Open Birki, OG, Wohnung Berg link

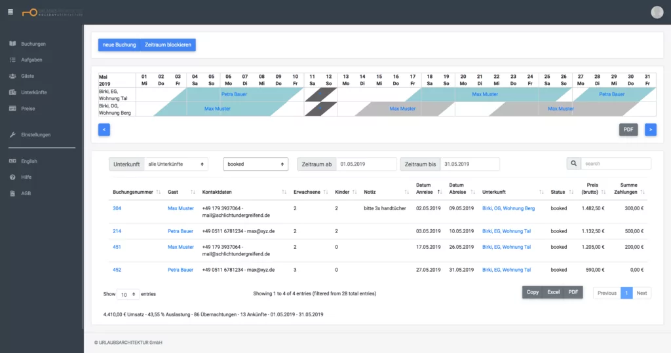point(508,208)
